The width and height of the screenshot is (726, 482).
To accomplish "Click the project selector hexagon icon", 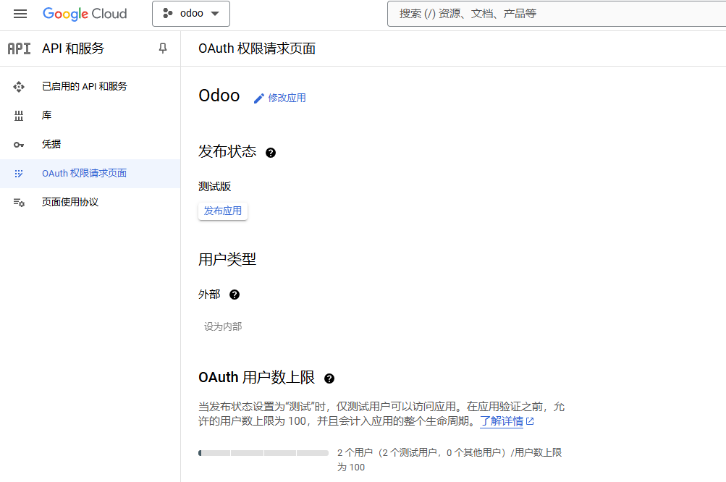I will pos(168,14).
